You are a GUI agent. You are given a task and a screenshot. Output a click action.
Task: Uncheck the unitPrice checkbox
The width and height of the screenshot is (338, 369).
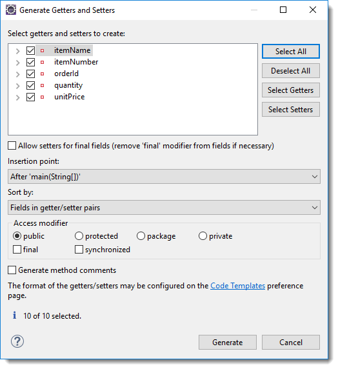point(30,97)
